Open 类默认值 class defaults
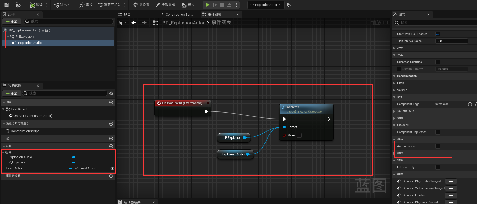 point(165,5)
